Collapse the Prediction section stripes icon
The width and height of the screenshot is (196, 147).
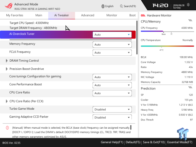point(190,87)
